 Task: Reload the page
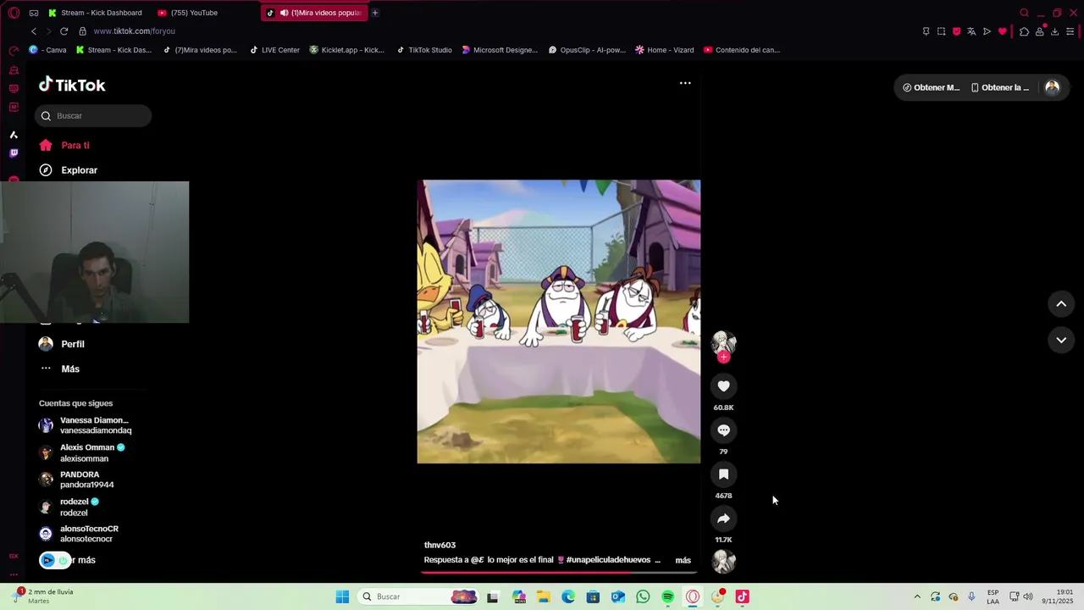(64, 31)
